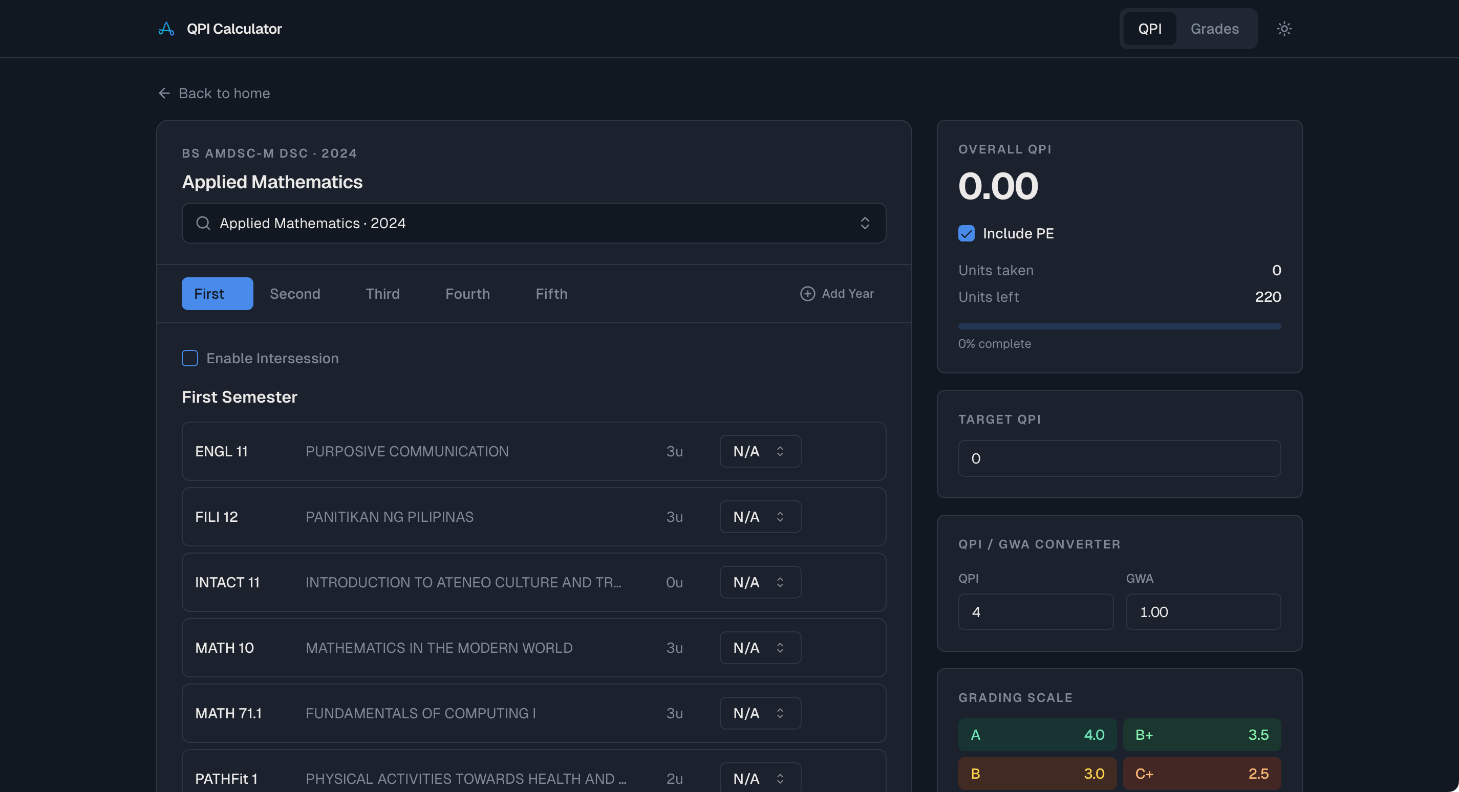Click the plus circle Add Year icon
This screenshot has height=792, width=1459.
[x=807, y=293]
